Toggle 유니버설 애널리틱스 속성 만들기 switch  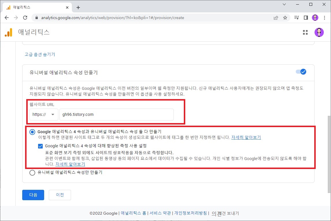click(301, 72)
